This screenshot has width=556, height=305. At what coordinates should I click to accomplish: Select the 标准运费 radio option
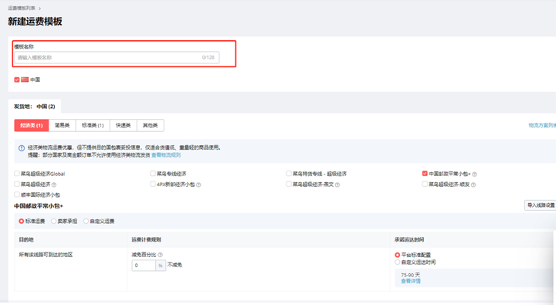22,222
